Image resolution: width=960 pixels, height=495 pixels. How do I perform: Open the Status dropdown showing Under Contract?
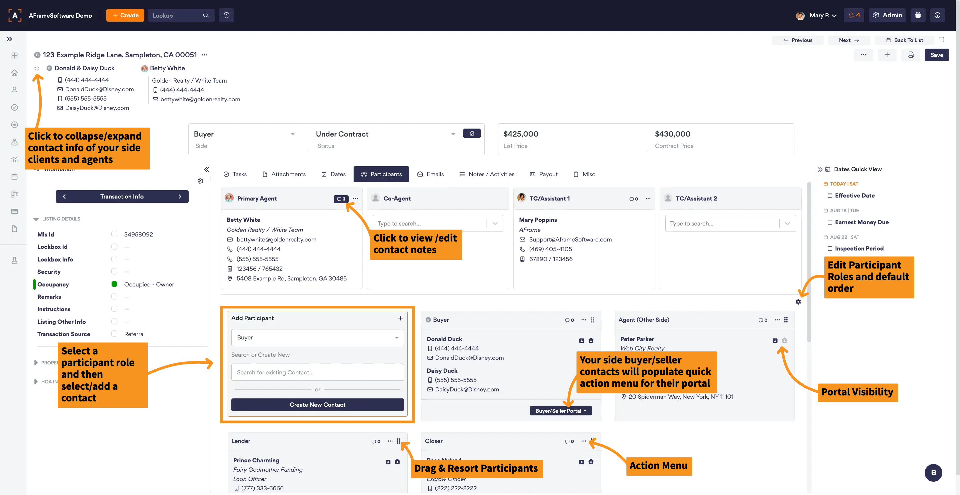385,134
